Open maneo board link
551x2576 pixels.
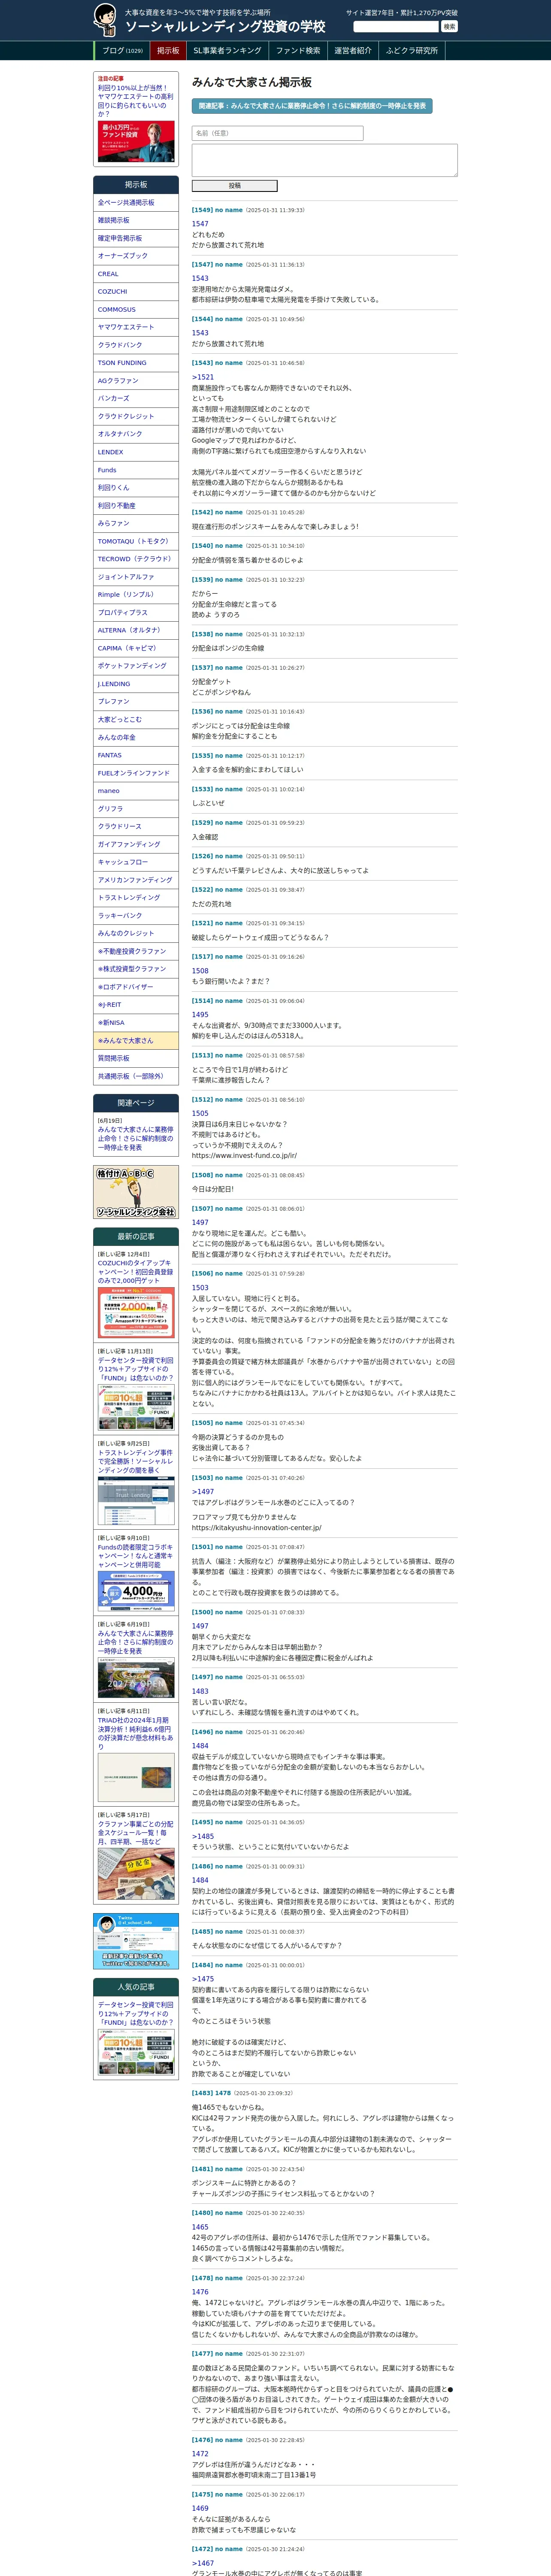click(x=136, y=791)
